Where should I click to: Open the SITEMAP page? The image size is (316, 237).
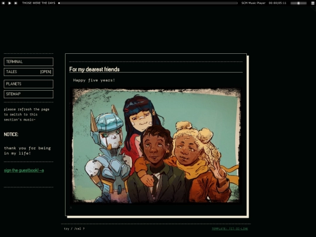[x=29, y=94]
